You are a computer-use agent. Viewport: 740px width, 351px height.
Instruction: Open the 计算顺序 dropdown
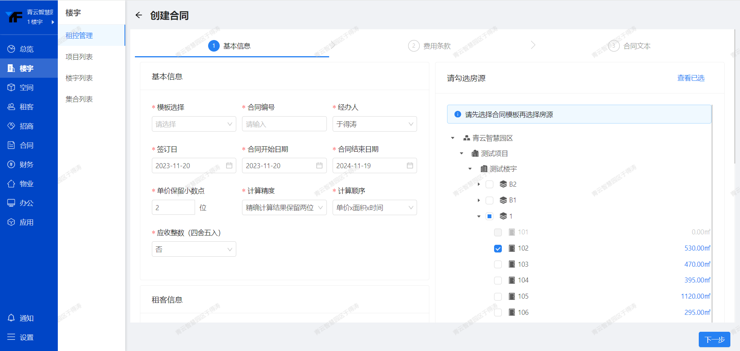[x=374, y=208]
